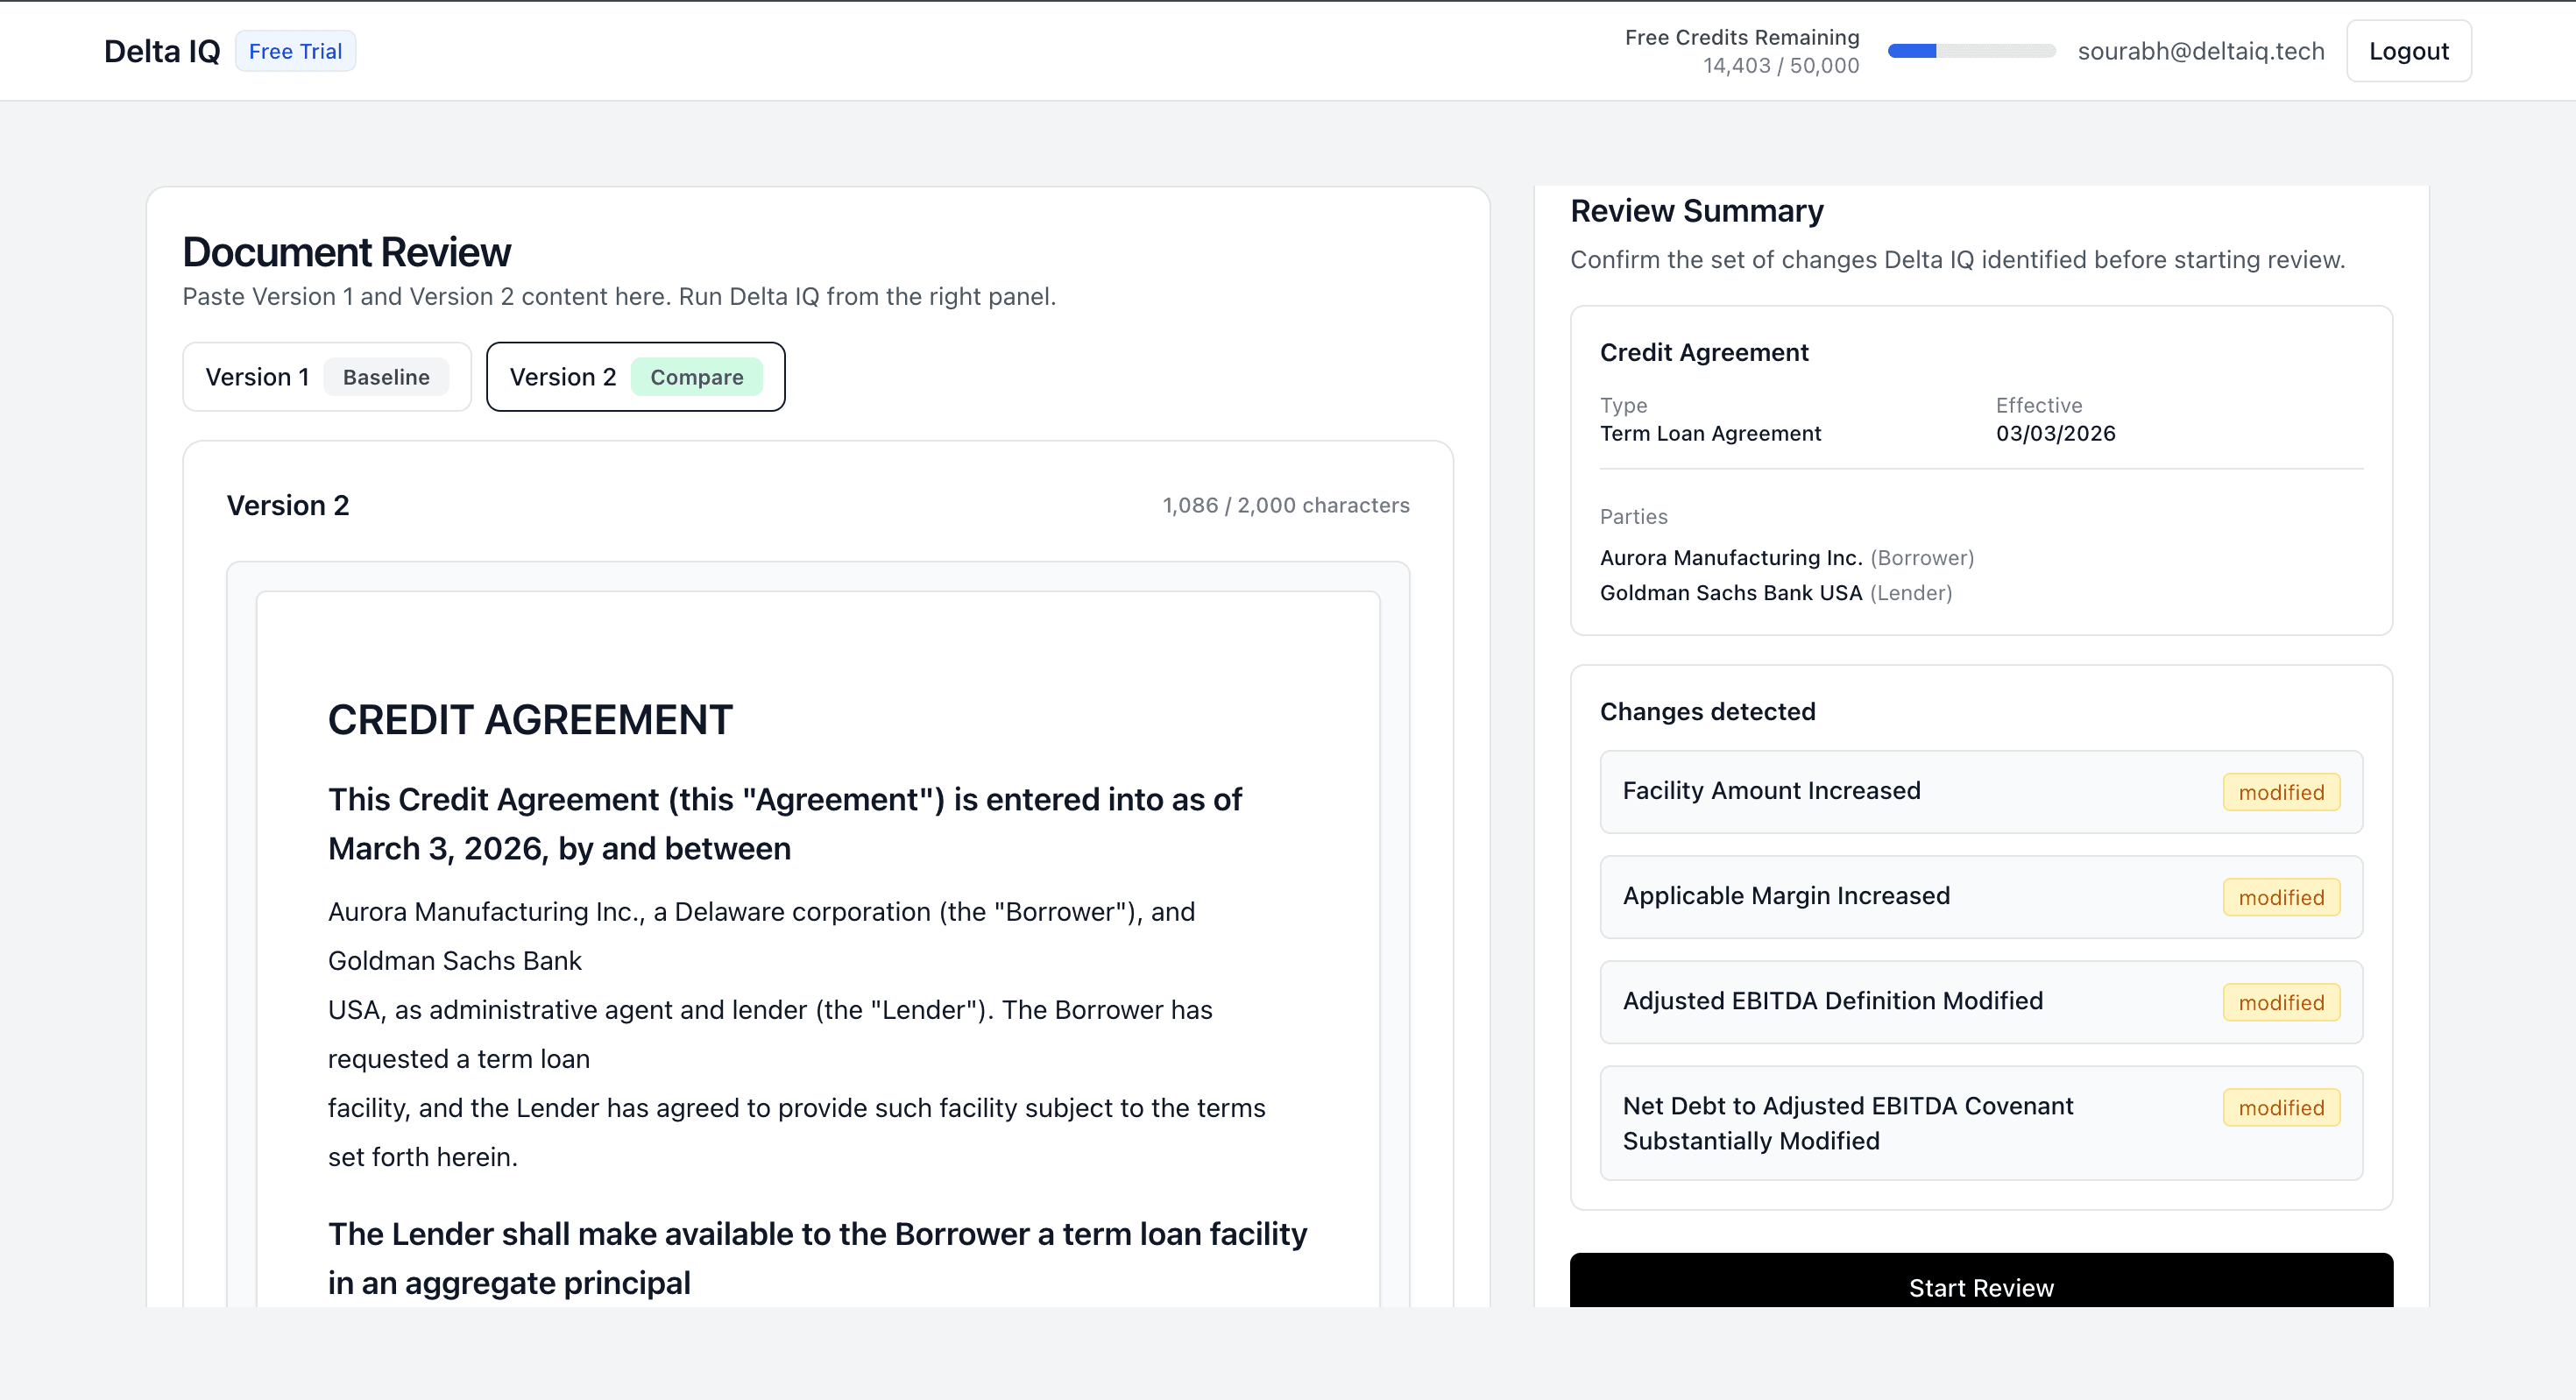
Task: Switch to the Version 1 tab
Action: (x=258, y=376)
